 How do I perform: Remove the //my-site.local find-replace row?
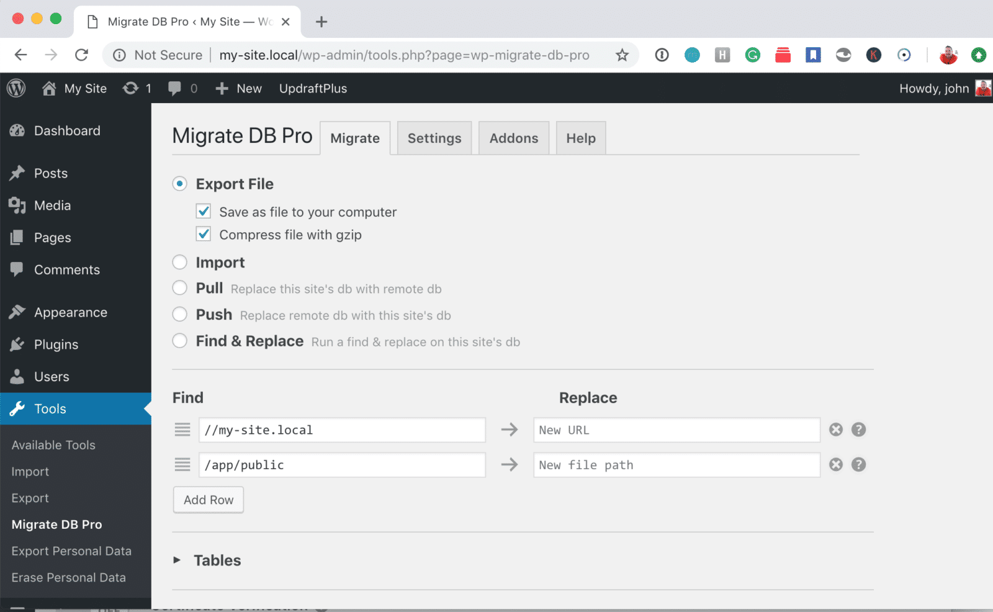(836, 430)
